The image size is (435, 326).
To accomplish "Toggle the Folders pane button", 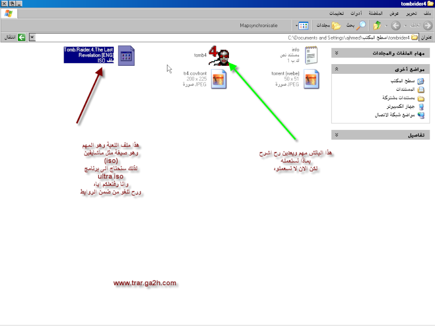I will click(x=329, y=26).
